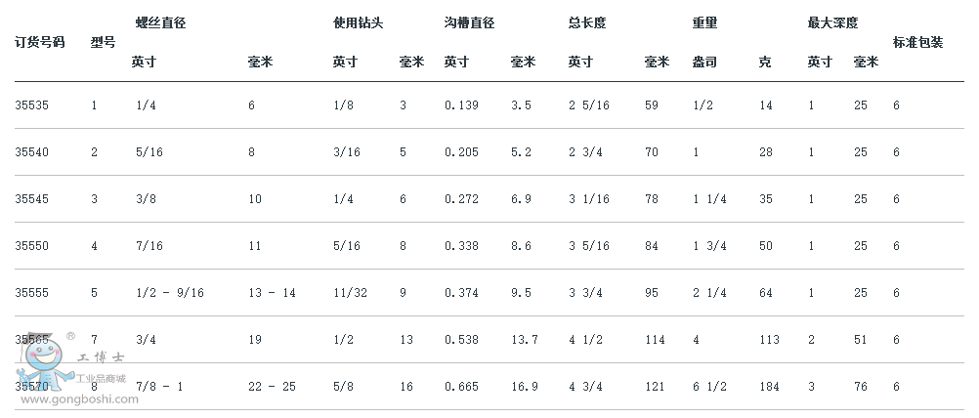Click the 使用钻头 column header
The height and width of the screenshot is (418, 979).
[359, 23]
